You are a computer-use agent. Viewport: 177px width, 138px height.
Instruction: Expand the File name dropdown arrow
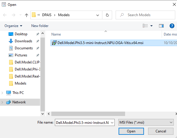[112, 123]
